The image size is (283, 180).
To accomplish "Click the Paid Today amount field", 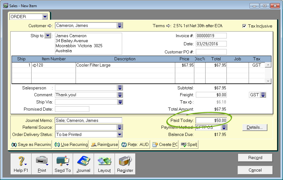I will pyautogui.click(x=211, y=120).
